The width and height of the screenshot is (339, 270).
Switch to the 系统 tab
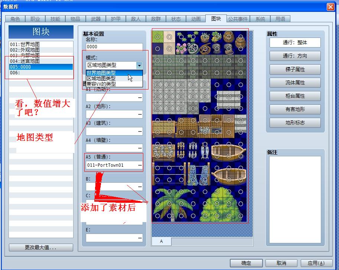260,19
